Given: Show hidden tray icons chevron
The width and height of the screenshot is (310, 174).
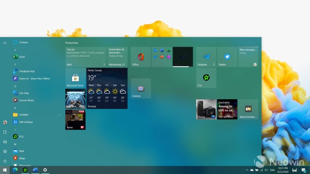Looking at the screenshot, I should tap(247, 170).
